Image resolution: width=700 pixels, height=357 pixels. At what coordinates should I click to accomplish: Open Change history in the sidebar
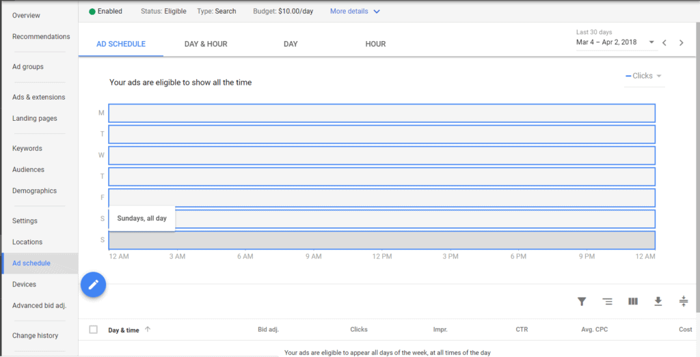tap(35, 336)
